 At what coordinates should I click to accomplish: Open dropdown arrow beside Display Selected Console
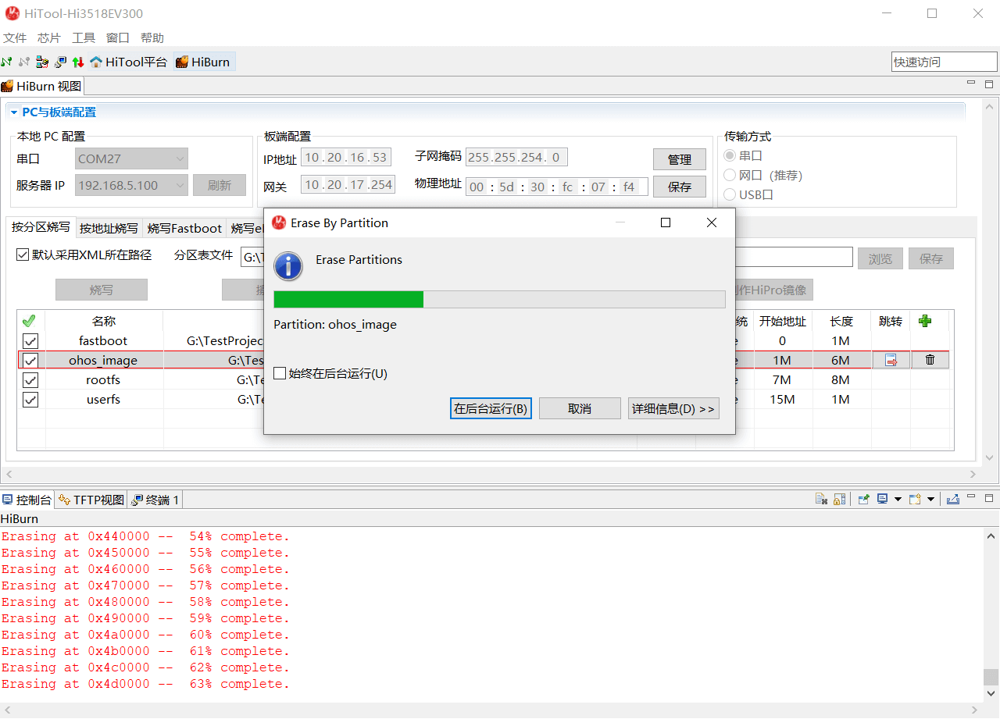coord(898,499)
